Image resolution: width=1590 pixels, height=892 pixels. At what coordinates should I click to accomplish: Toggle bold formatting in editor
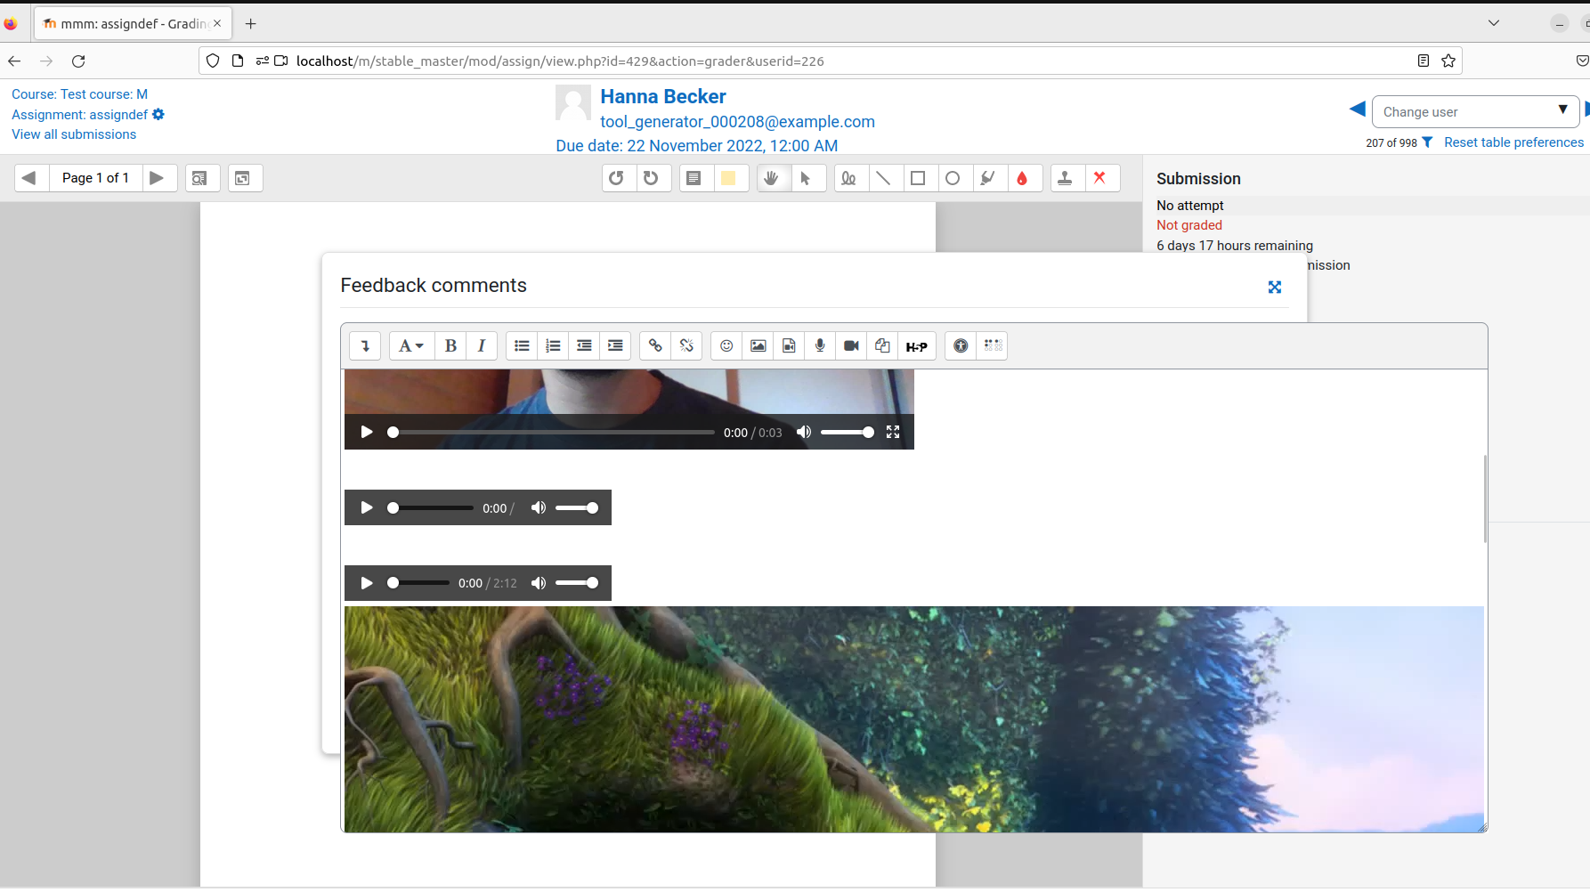coord(450,345)
